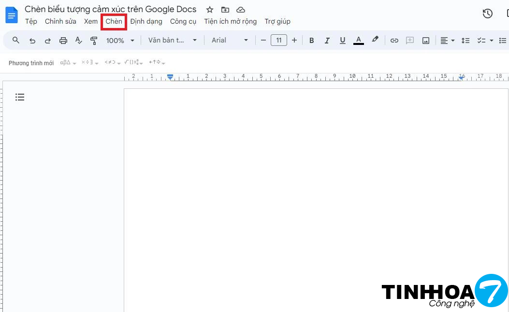The width and height of the screenshot is (509, 312).
Task: Expand the Arial font dropdown
Action: [x=230, y=41]
